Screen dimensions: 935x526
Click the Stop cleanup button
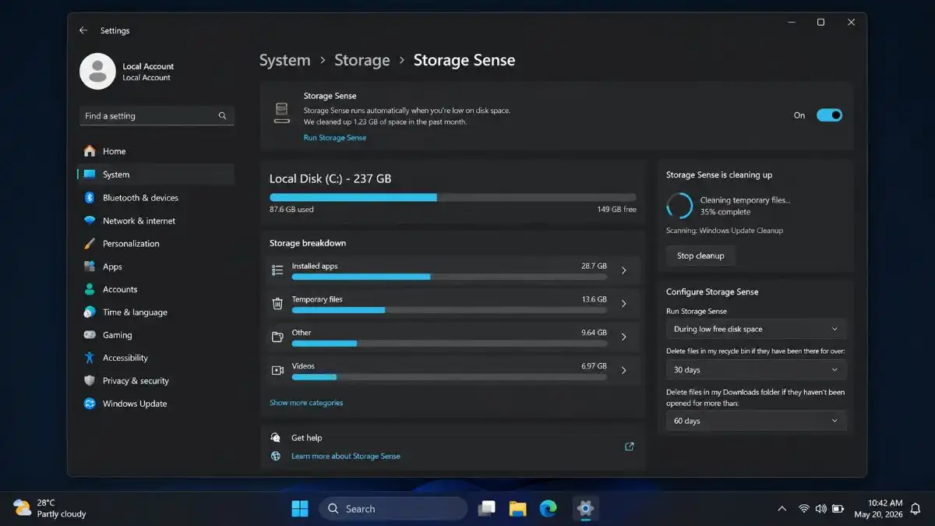click(700, 256)
